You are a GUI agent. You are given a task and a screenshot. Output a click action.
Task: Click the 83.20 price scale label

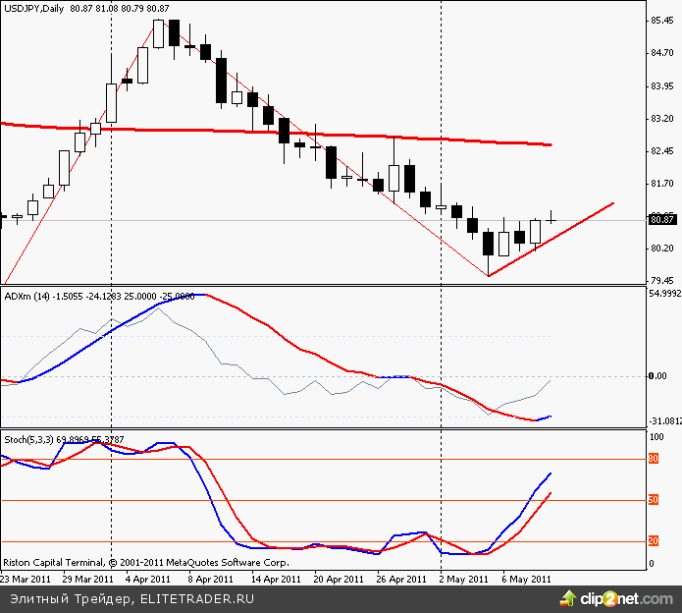(662, 119)
